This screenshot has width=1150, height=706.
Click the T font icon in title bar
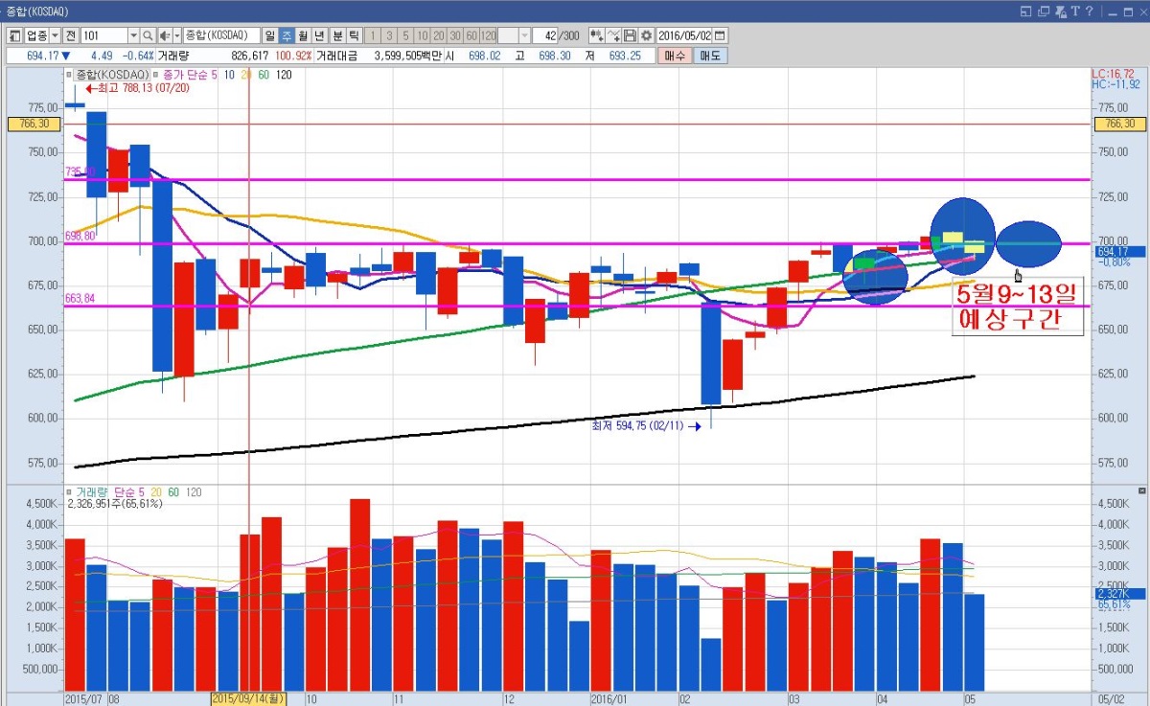[1075, 11]
